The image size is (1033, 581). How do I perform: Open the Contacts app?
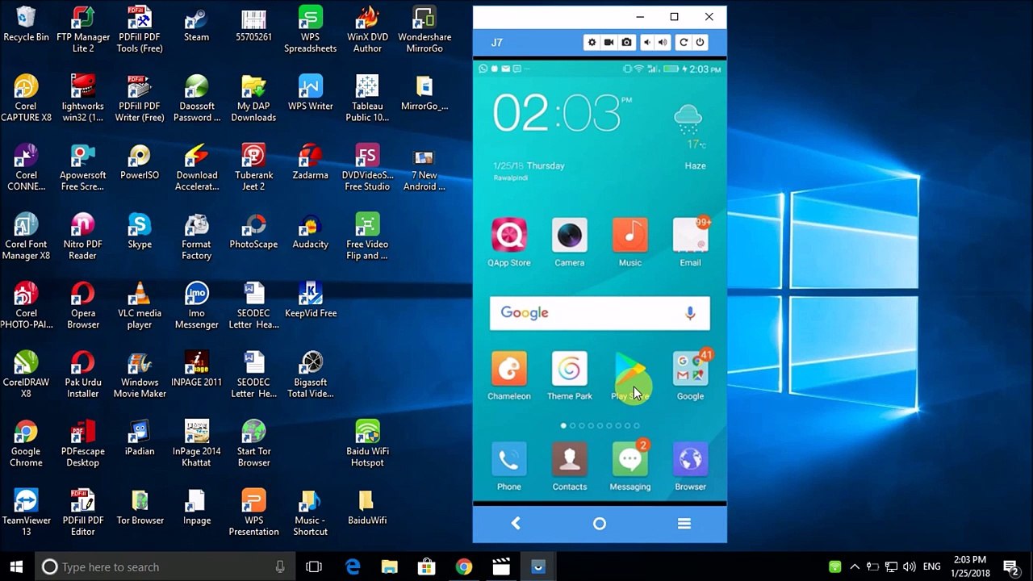tap(570, 466)
